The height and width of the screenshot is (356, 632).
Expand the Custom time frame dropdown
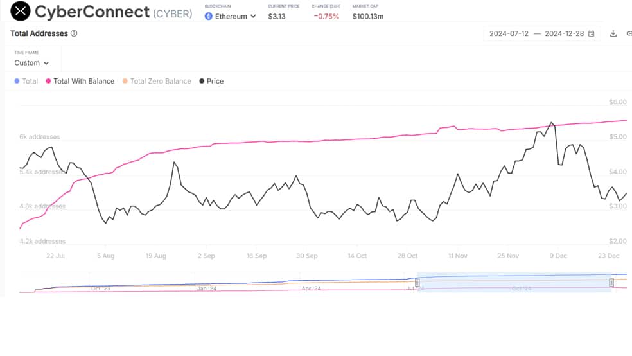click(31, 63)
